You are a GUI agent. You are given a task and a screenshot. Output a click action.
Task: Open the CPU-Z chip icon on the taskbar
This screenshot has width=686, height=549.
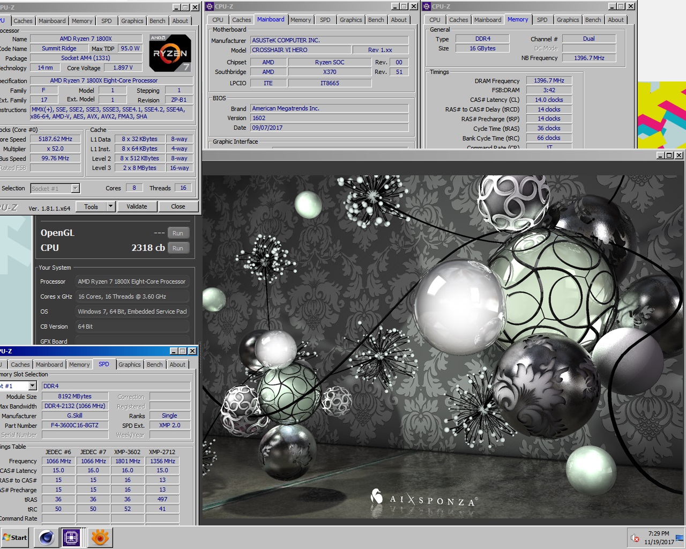71,537
